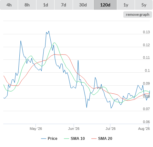Click the May '26 axis label
This screenshot has height=147, width=153.
coord(36,129)
